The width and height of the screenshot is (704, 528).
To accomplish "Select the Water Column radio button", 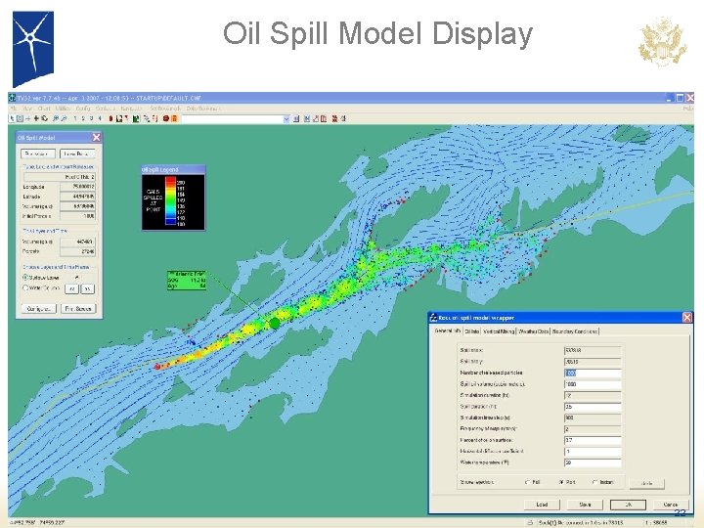I will [25, 287].
